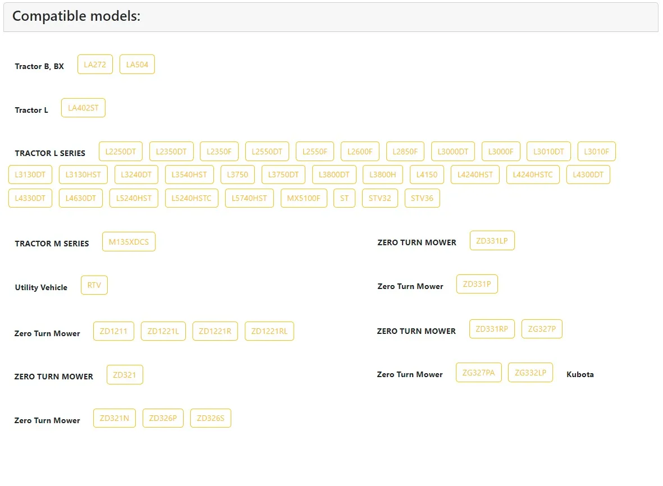Click the L5240HSTC model tag
The image size is (663, 486).
click(x=191, y=198)
